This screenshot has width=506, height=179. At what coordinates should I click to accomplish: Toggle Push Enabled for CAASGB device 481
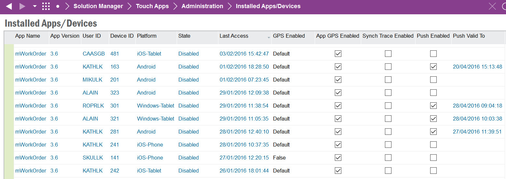(433, 54)
